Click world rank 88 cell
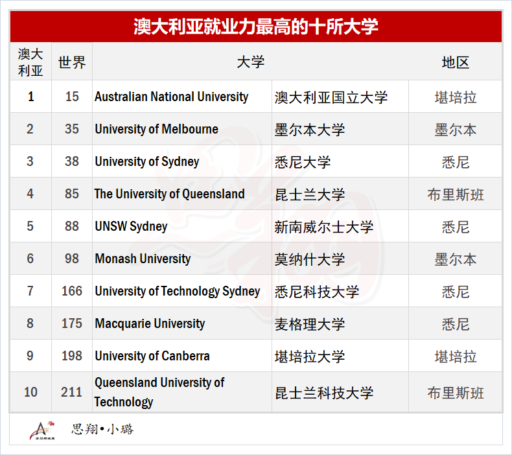Image resolution: width=512 pixels, height=455 pixels. (72, 226)
